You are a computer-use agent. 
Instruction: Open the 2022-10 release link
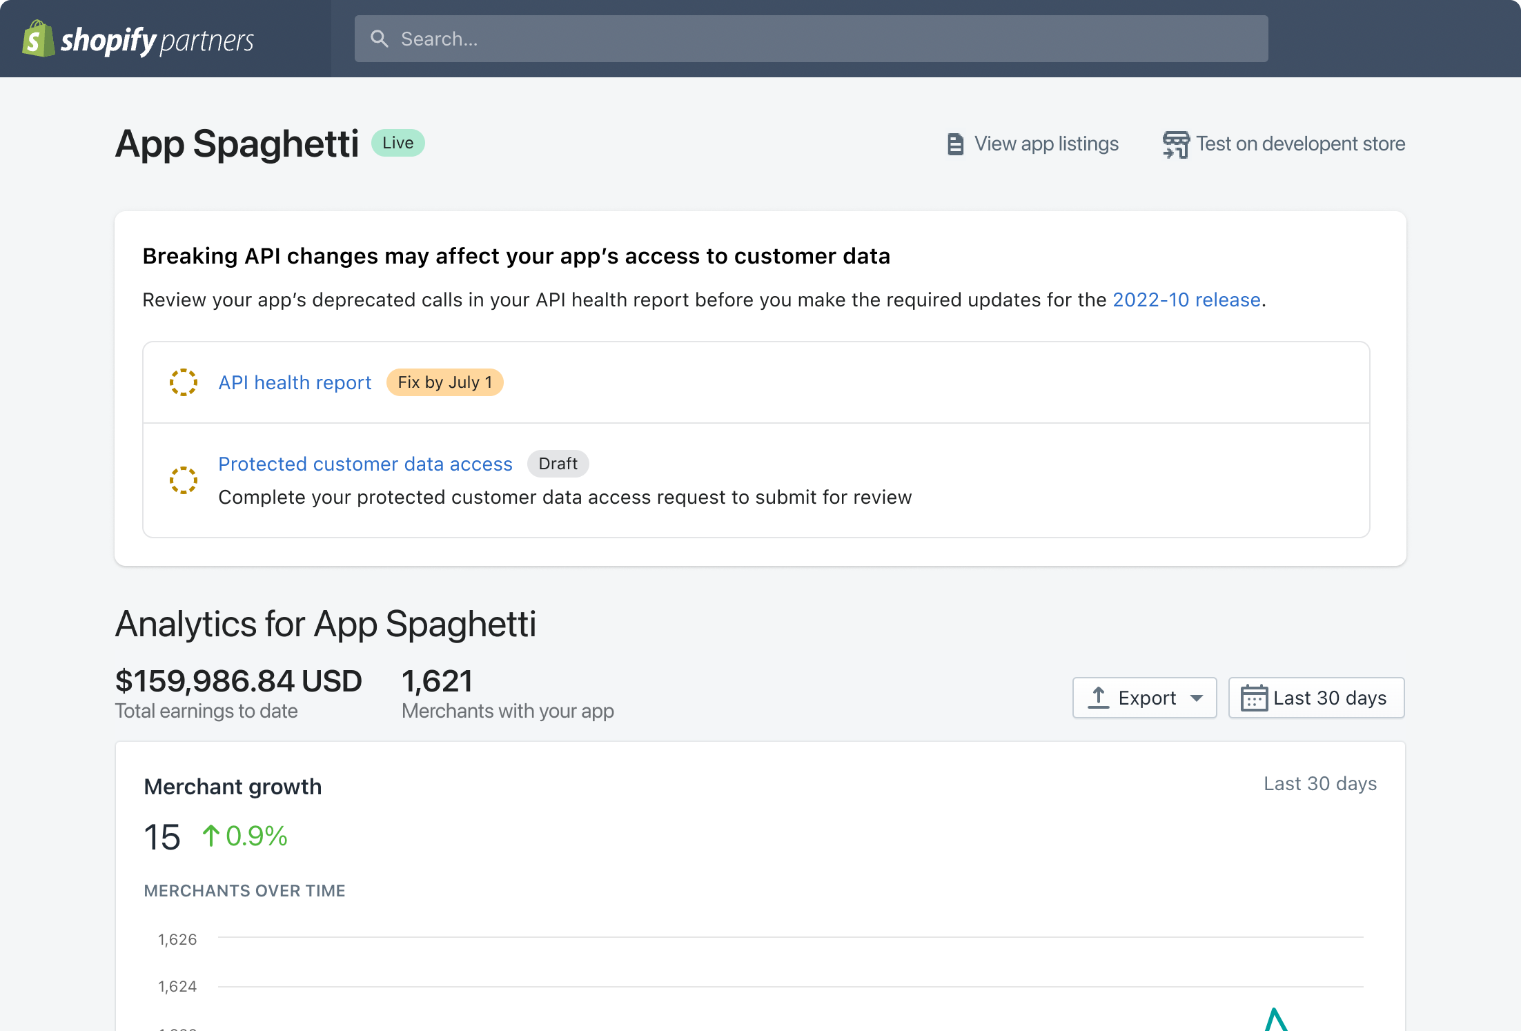point(1186,300)
